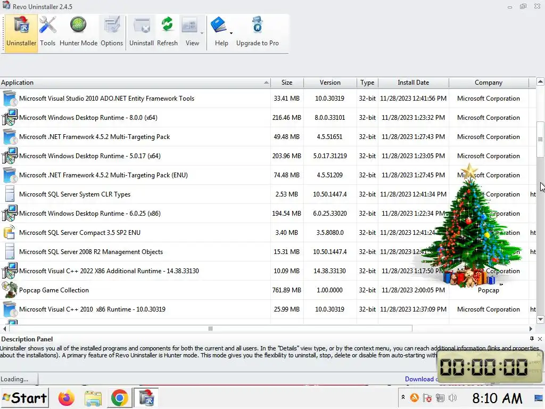Select SQL Server Compact 3.5 SP2 ENU icon
Screen dimensions: 545x409
tap(10, 232)
